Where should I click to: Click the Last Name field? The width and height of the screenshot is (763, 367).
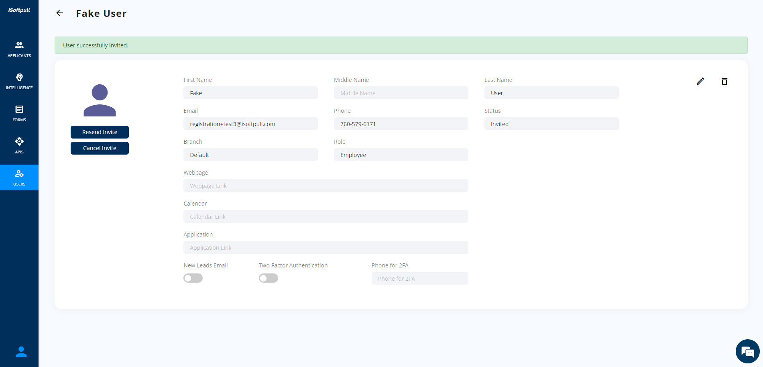551,93
